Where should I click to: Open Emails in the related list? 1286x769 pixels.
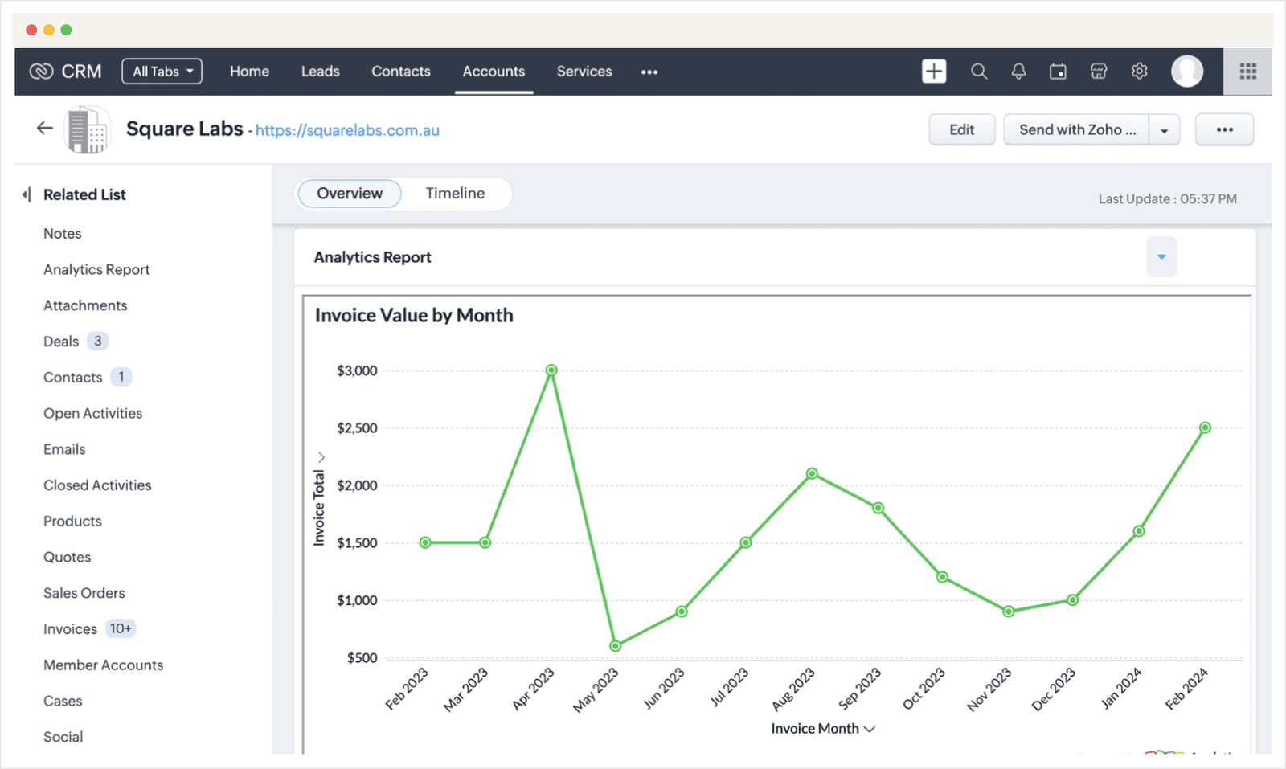coord(64,449)
